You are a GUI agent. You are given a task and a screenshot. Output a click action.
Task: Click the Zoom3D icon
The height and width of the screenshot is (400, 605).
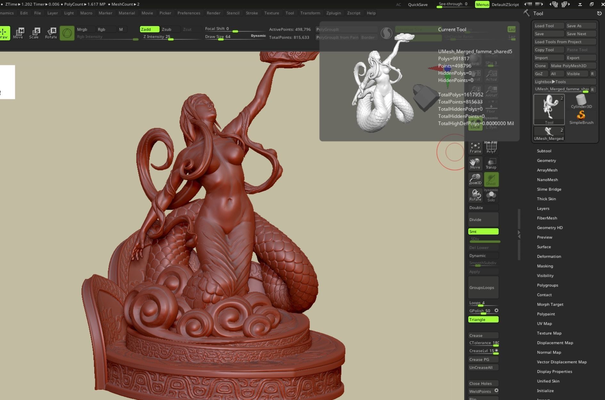coord(475,179)
